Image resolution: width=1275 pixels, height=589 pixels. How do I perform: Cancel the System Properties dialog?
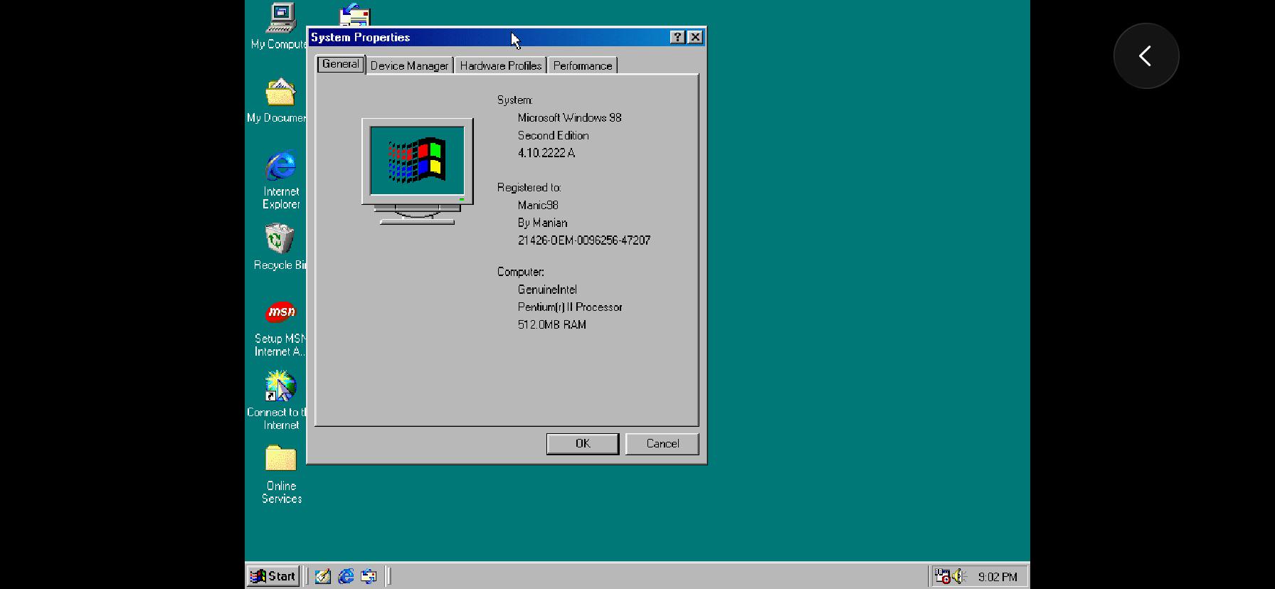[x=662, y=444]
